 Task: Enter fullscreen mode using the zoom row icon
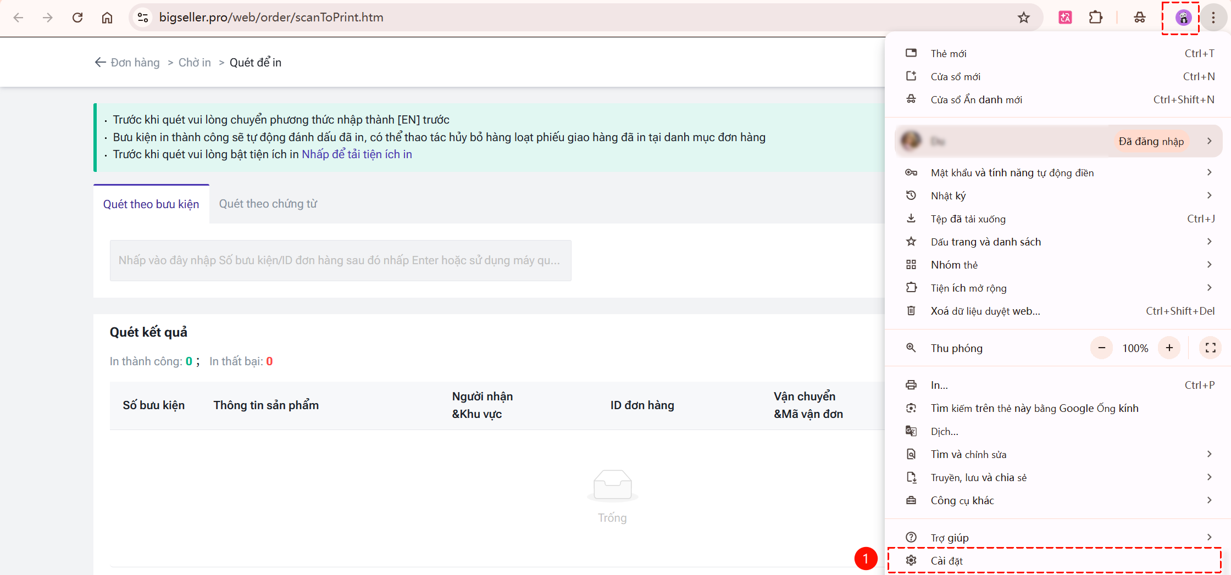pos(1210,348)
